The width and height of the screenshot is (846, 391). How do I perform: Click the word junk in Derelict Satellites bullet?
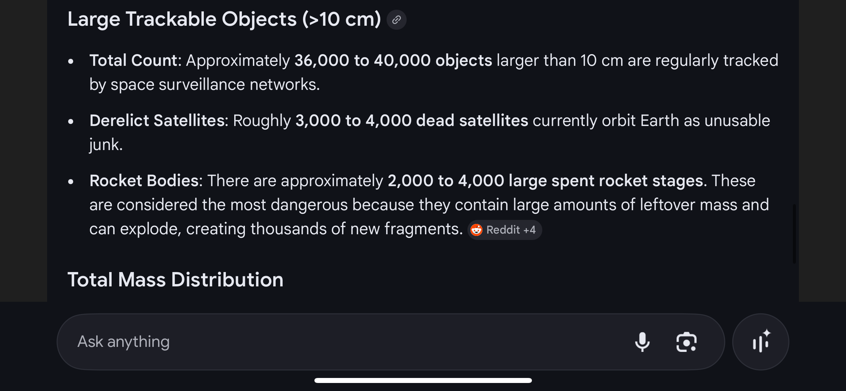click(106, 145)
